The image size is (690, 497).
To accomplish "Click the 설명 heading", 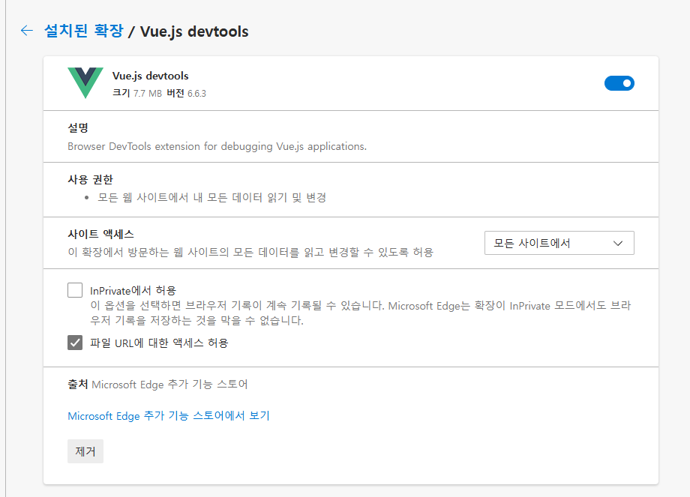I will click(x=78, y=128).
